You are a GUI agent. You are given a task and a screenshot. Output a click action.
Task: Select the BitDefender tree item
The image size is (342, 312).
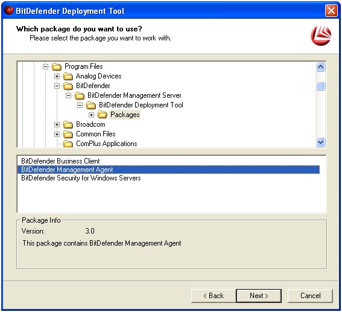coord(93,86)
